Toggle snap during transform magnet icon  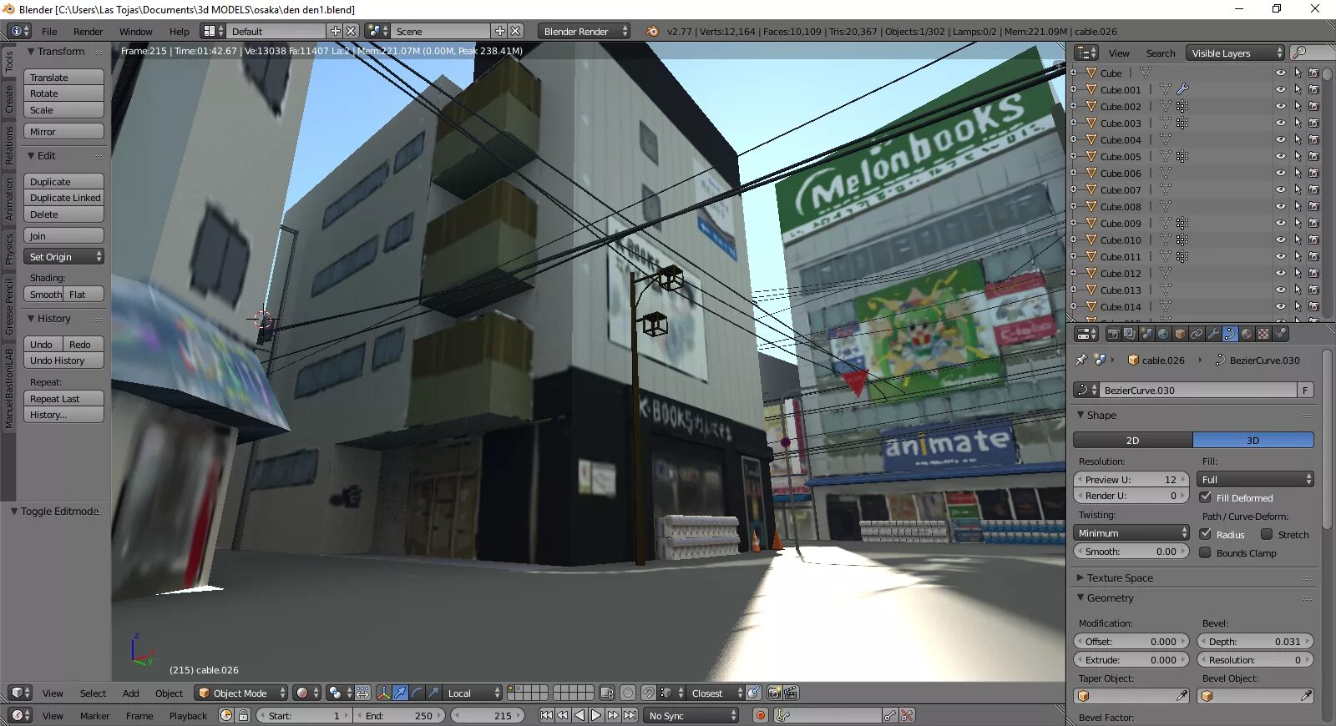point(648,693)
